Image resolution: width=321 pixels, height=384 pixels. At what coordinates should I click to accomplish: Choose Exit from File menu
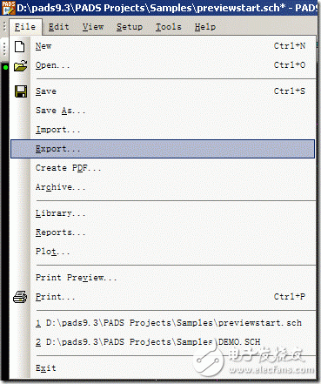point(163,368)
